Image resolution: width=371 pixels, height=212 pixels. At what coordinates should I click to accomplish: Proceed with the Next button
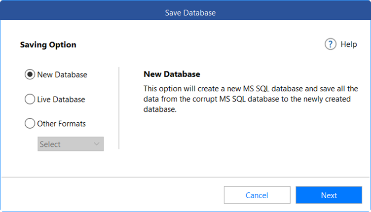pos(329,195)
